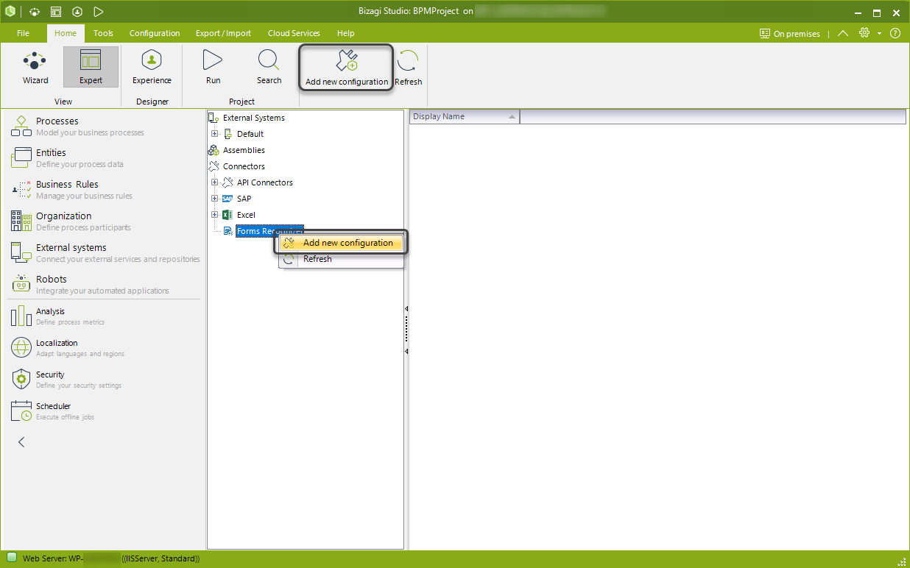Collapse the left module panel arrow
910x568 pixels.
pyautogui.click(x=21, y=441)
